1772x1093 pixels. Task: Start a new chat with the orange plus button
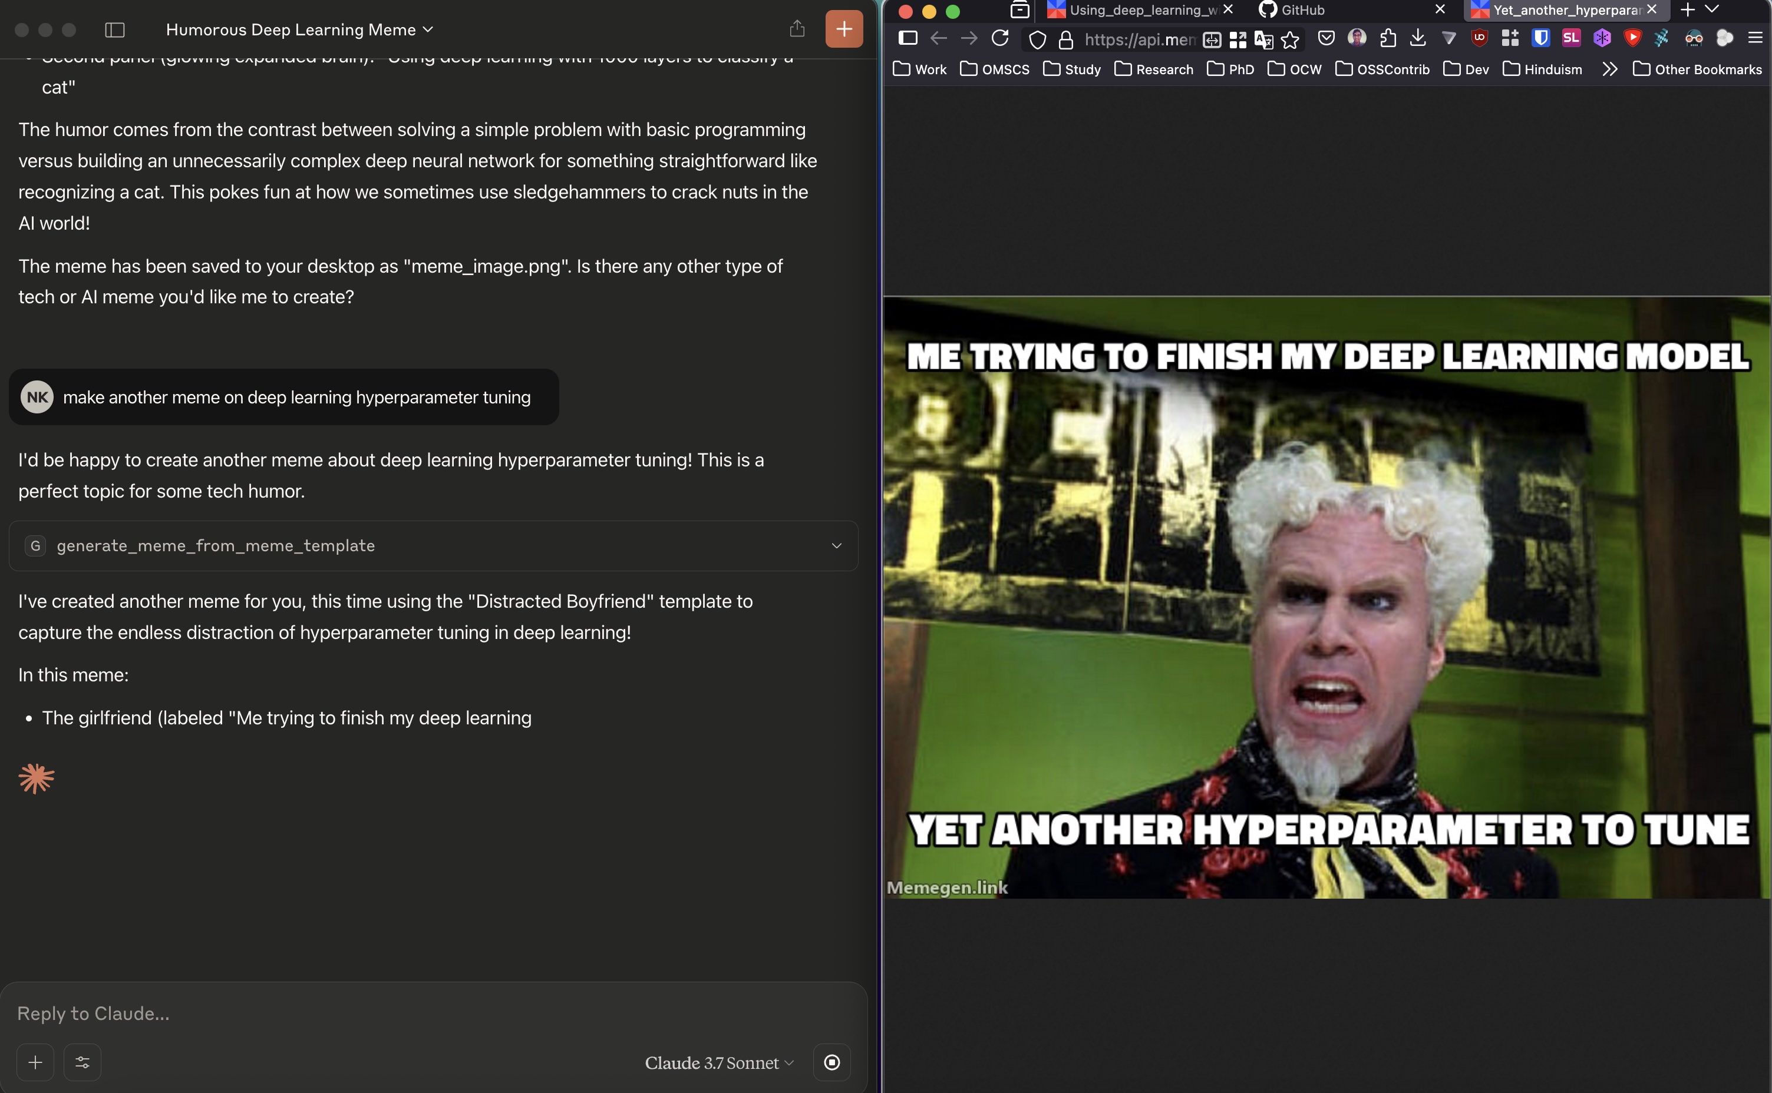tap(844, 29)
